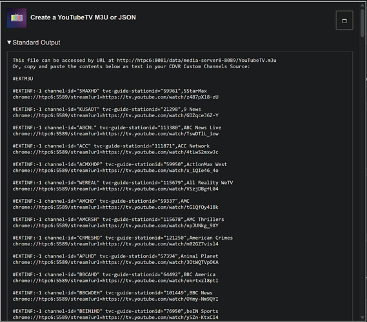The height and width of the screenshot is (322, 367).
Task: Click the beIN Sports EXTINF line
Action: click(115, 311)
